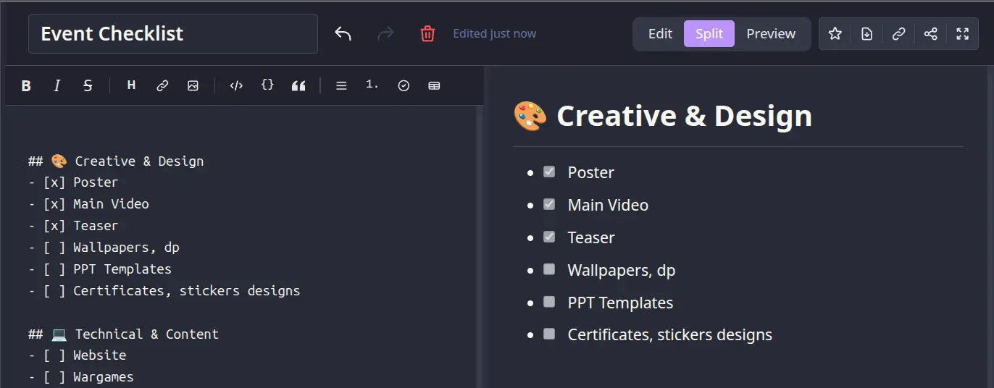Check the Certificates, stickers designs checkbox
994x388 pixels.
pyautogui.click(x=549, y=334)
